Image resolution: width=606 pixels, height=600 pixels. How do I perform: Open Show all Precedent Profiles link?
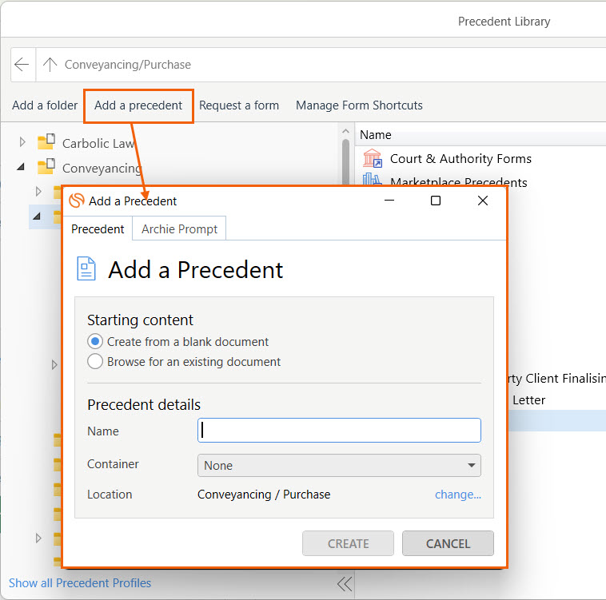(80, 583)
